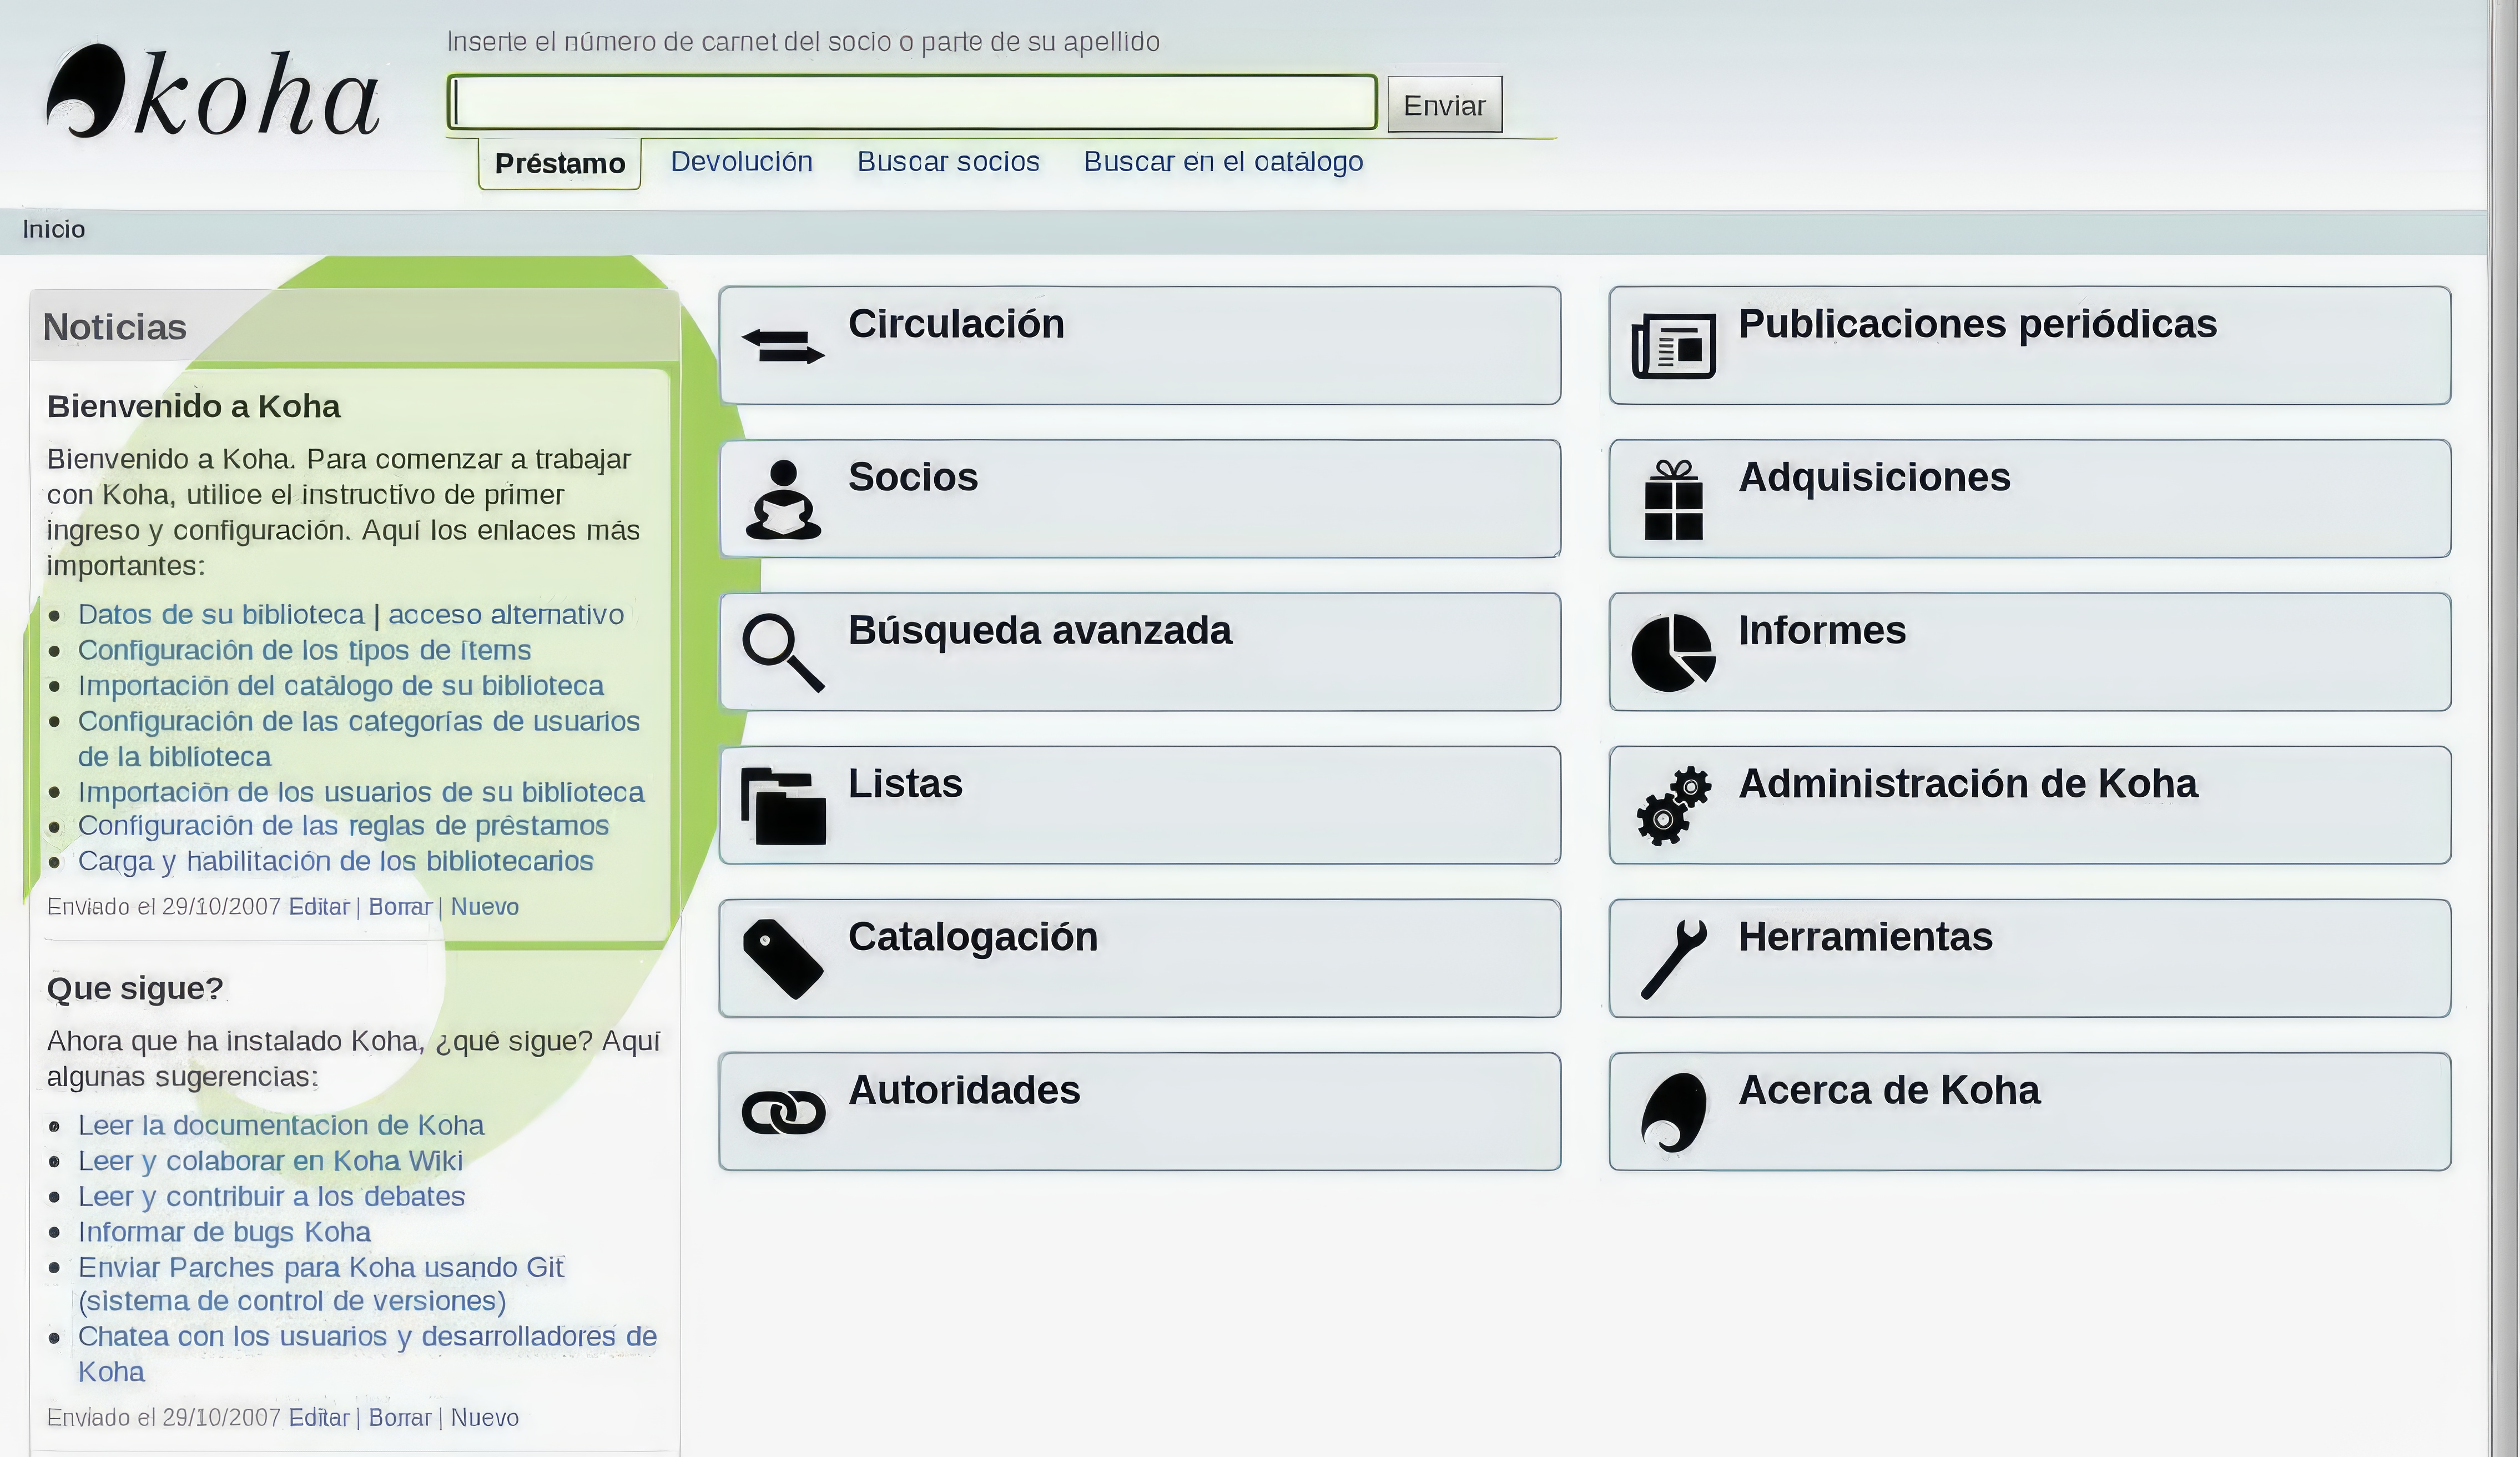Open the Socios person icon
The image size is (2520, 1457).
pos(783,499)
